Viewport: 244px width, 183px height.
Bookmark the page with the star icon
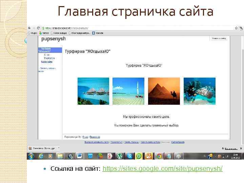pos(236,28)
